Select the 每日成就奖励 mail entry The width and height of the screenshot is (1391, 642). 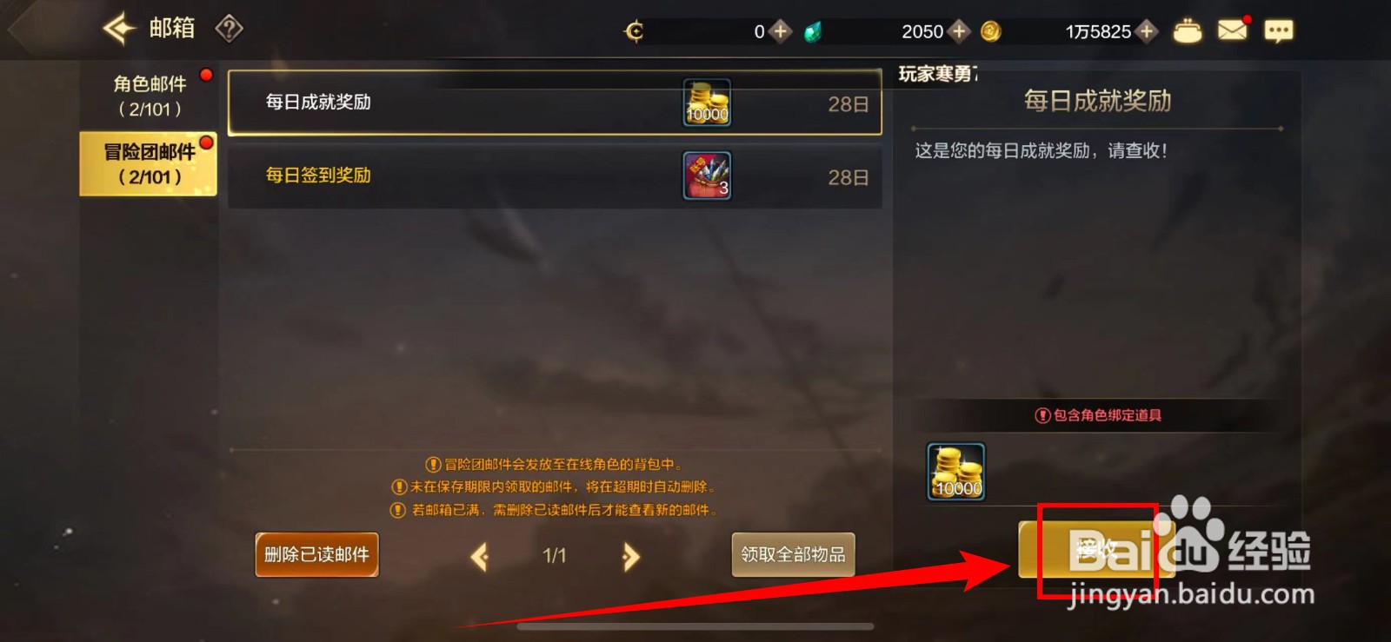click(555, 103)
